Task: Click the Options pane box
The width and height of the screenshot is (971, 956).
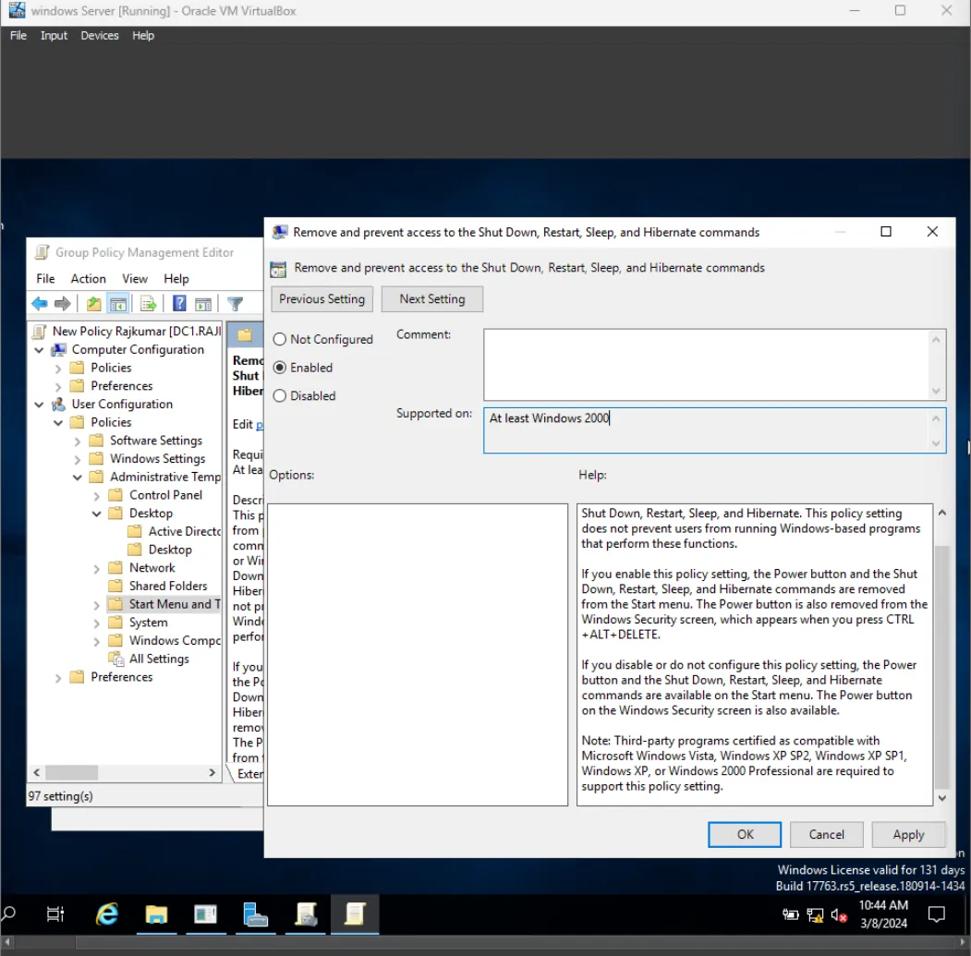Action: pyautogui.click(x=418, y=655)
